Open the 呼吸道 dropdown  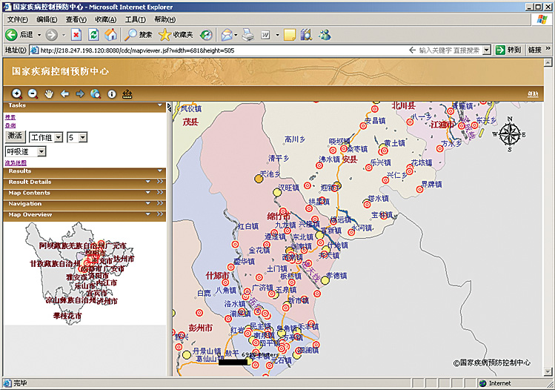[x=41, y=151]
